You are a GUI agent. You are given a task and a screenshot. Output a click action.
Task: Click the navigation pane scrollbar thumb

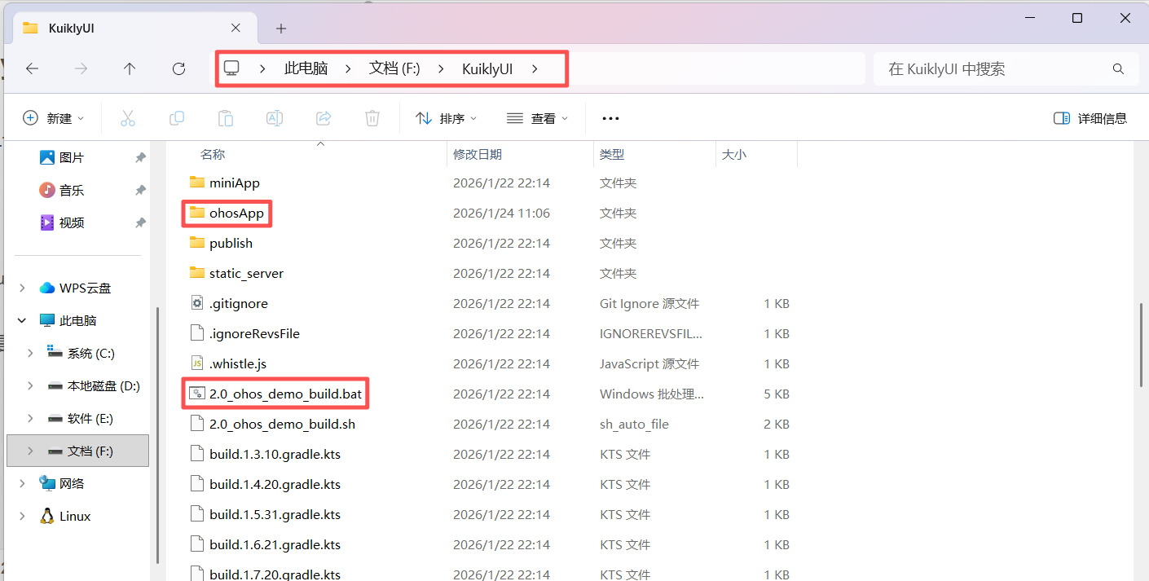pos(156,434)
